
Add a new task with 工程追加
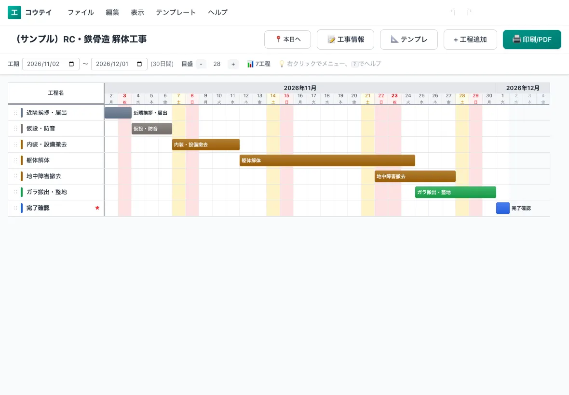click(x=470, y=39)
